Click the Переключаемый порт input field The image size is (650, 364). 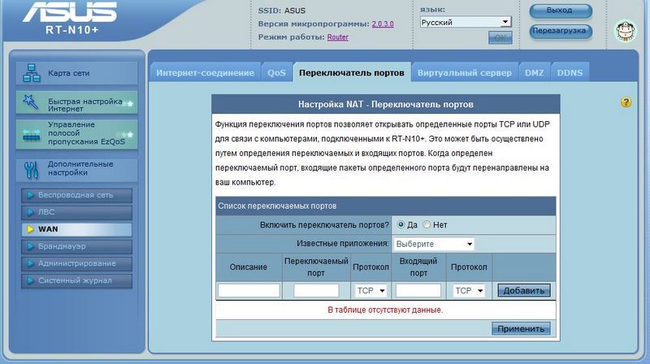click(316, 291)
